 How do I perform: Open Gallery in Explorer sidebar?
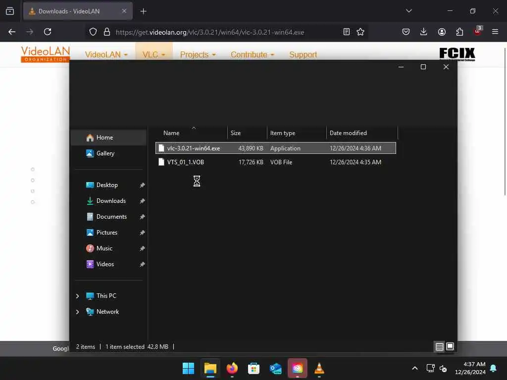108,153
